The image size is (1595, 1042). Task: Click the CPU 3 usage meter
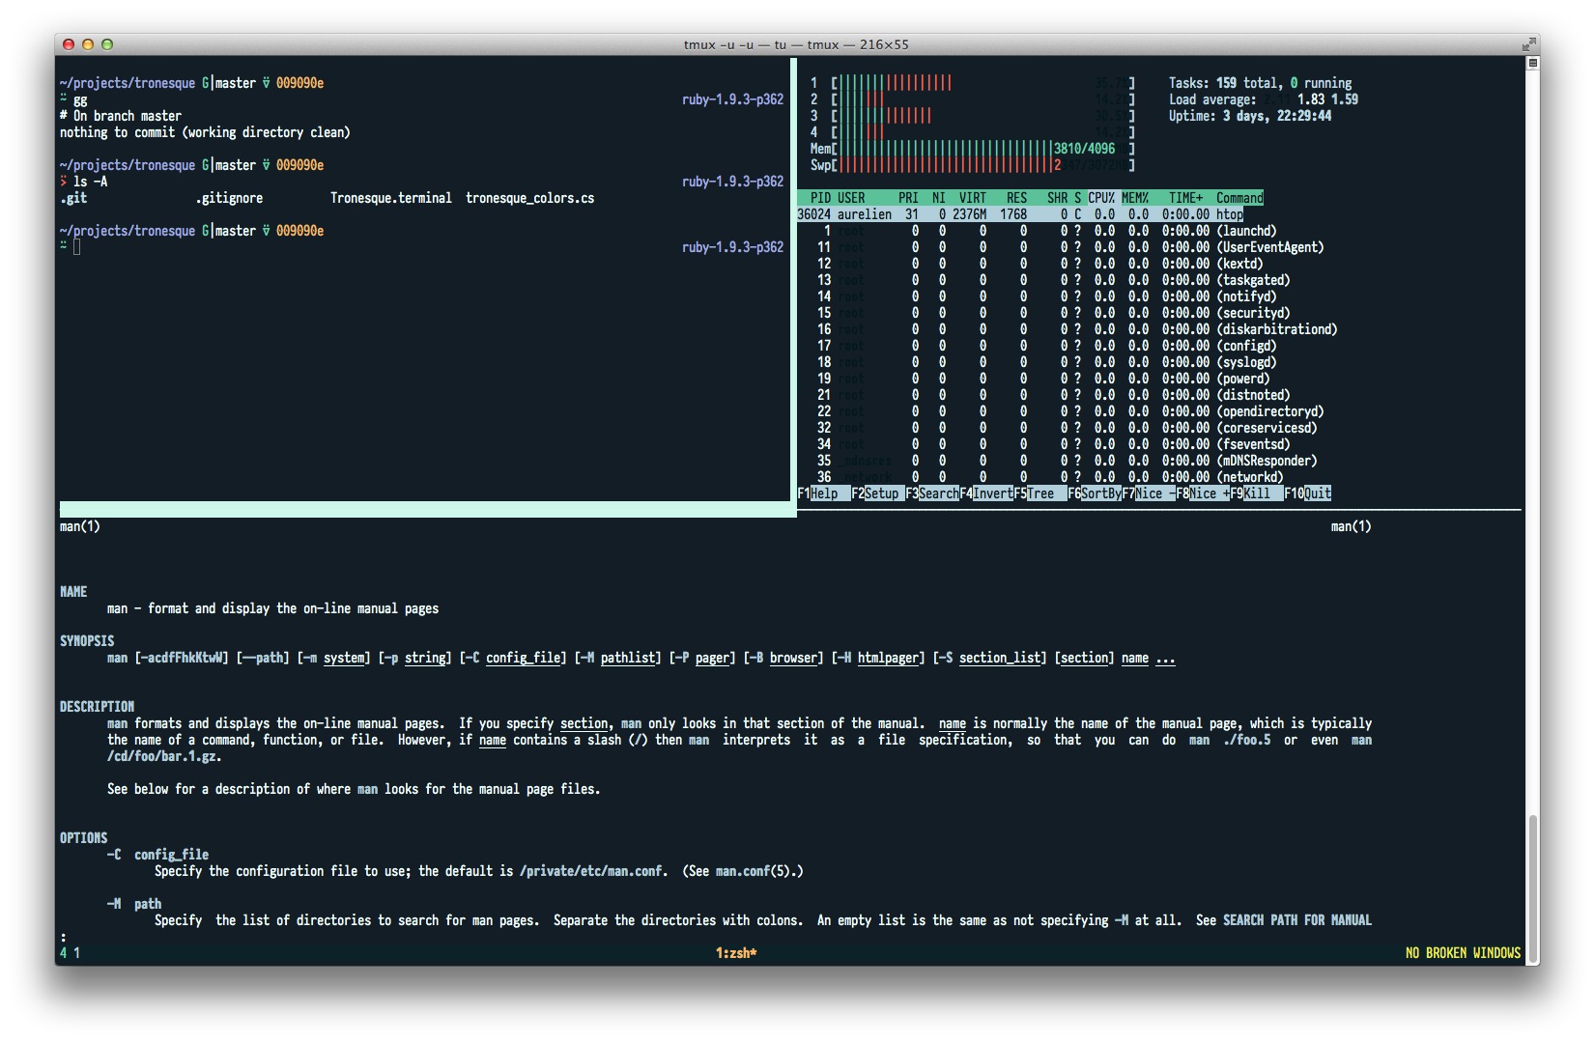[973, 116]
